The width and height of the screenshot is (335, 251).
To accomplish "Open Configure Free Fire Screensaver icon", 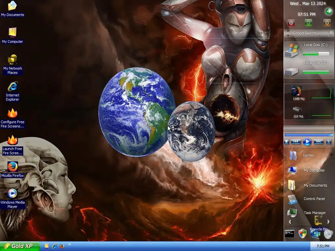I will (x=12, y=118).
